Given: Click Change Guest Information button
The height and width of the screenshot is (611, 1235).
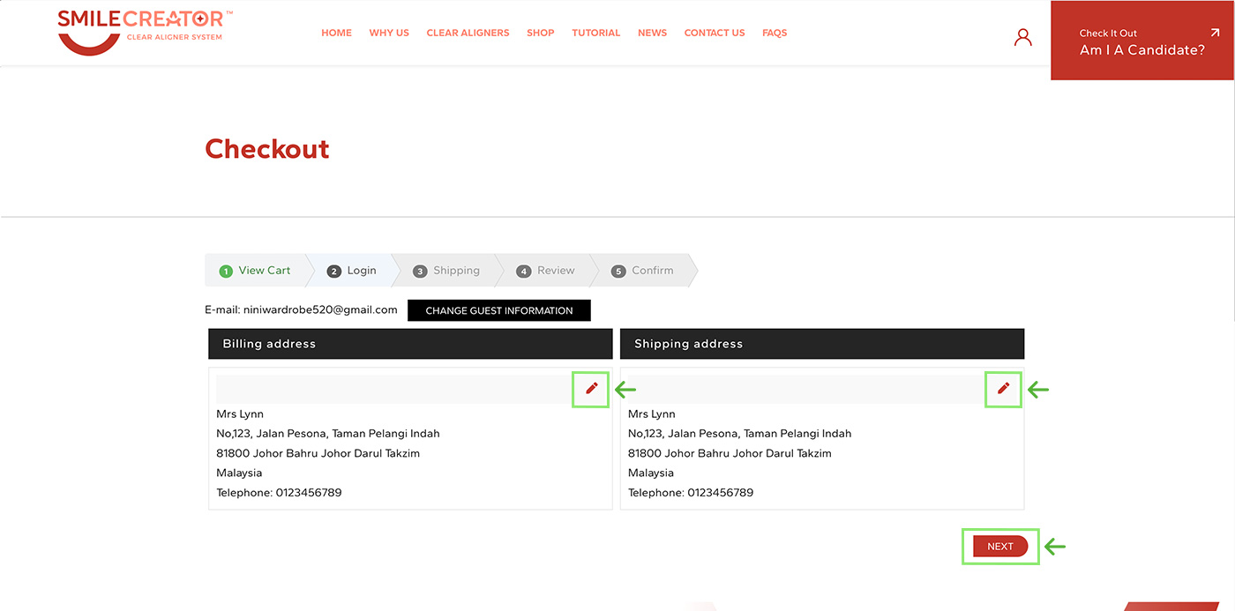Looking at the screenshot, I should [x=498, y=310].
